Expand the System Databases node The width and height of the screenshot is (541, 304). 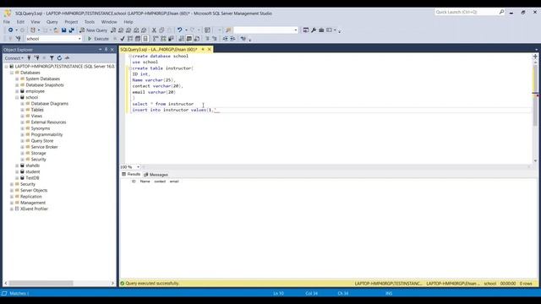pyautogui.click(x=17, y=79)
